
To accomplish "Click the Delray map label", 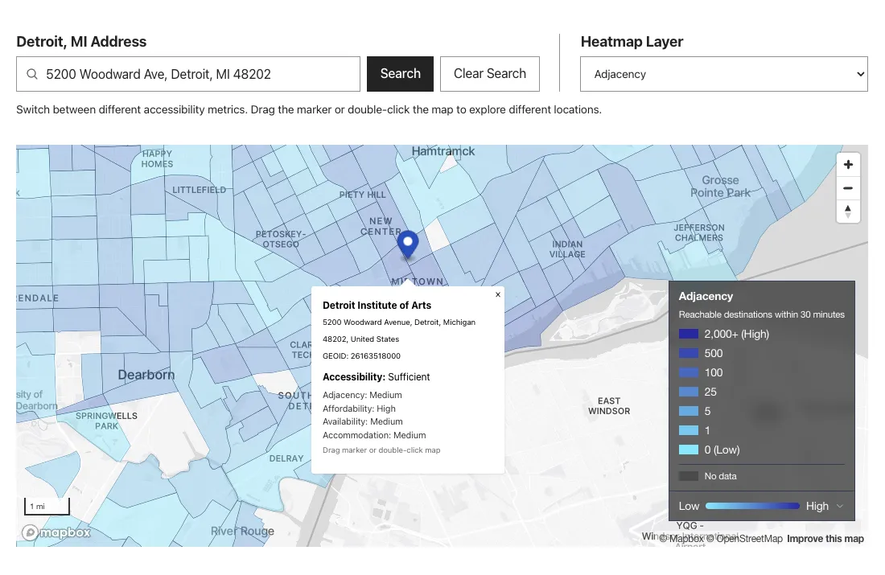I will 286,458.
